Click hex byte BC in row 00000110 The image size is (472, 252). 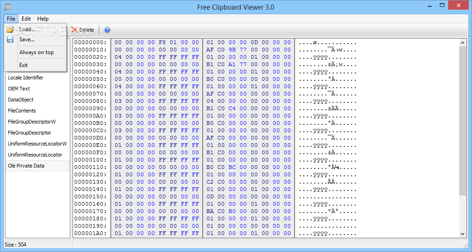coord(232,167)
